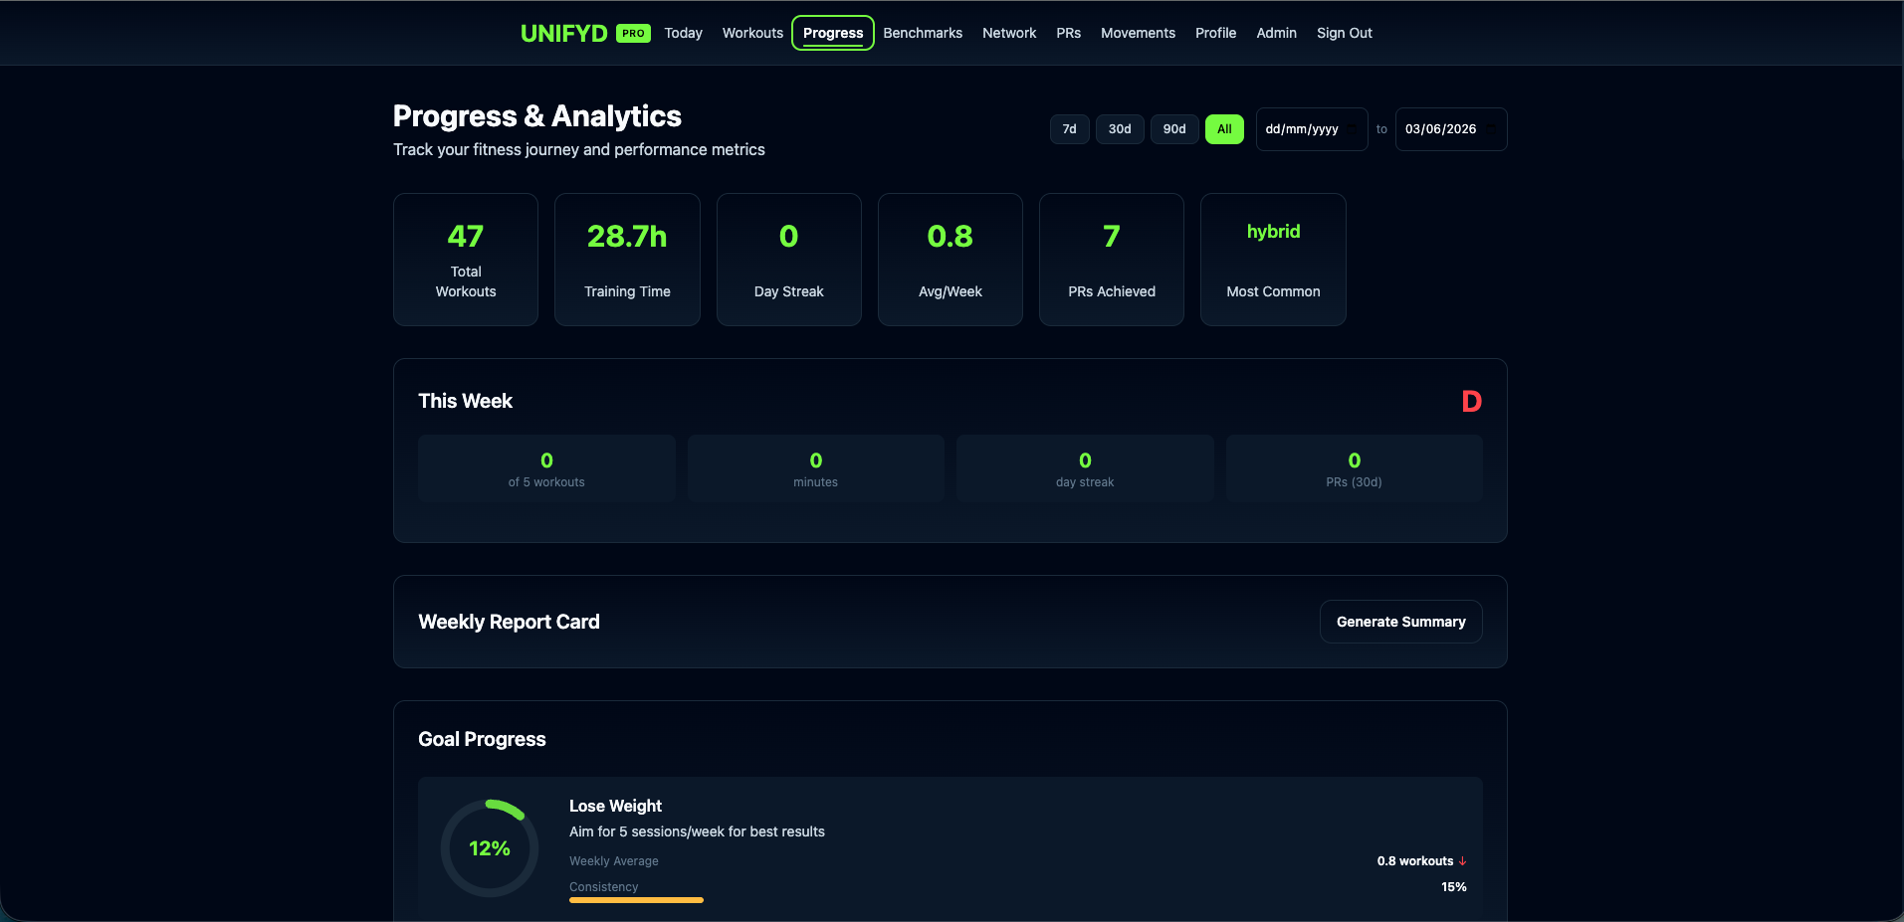Click the dd/mm/yyyy start date field
The height and width of the screenshot is (922, 1904).
click(1312, 129)
